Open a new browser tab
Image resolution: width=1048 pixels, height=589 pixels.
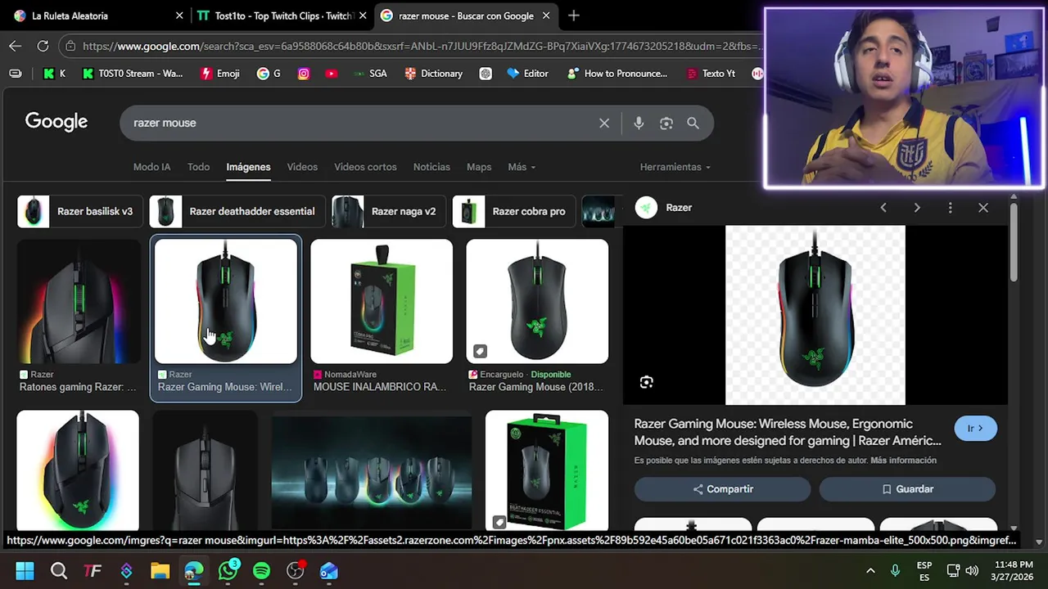tap(573, 16)
